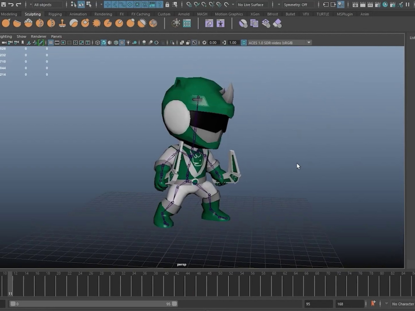Click the IPR render icon
This screenshot has height=311, width=415.
[x=370, y=4]
